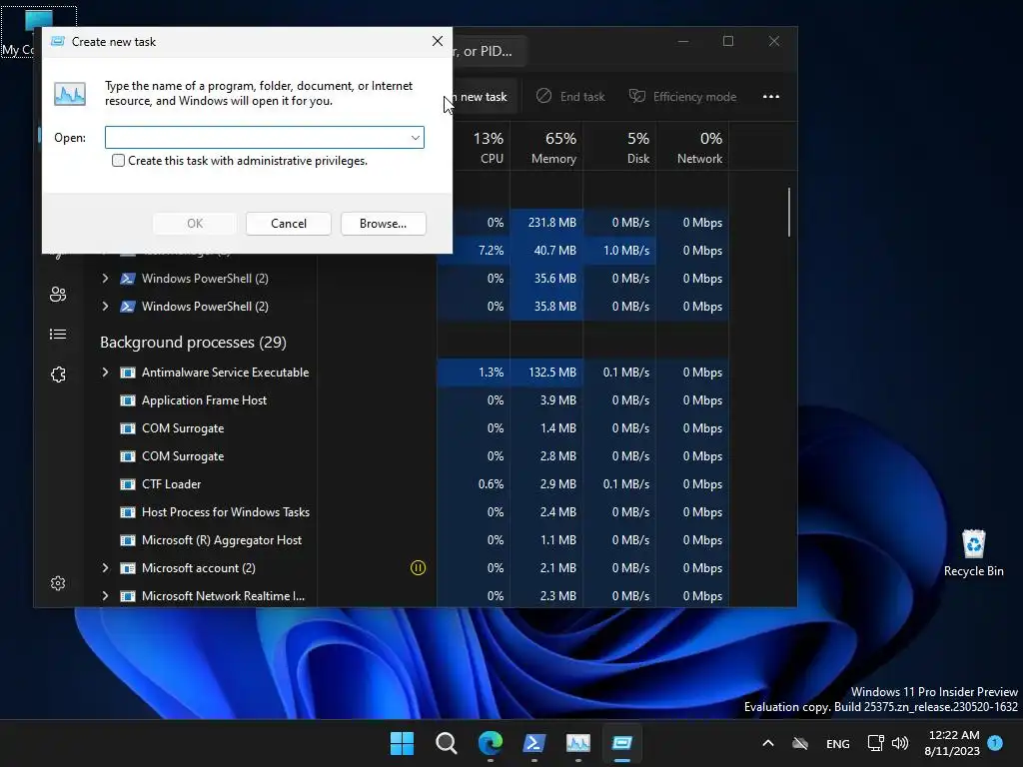Click suspended pause icon on Microsoft account
Viewport: 1023px width, 767px height.
pyautogui.click(x=419, y=568)
